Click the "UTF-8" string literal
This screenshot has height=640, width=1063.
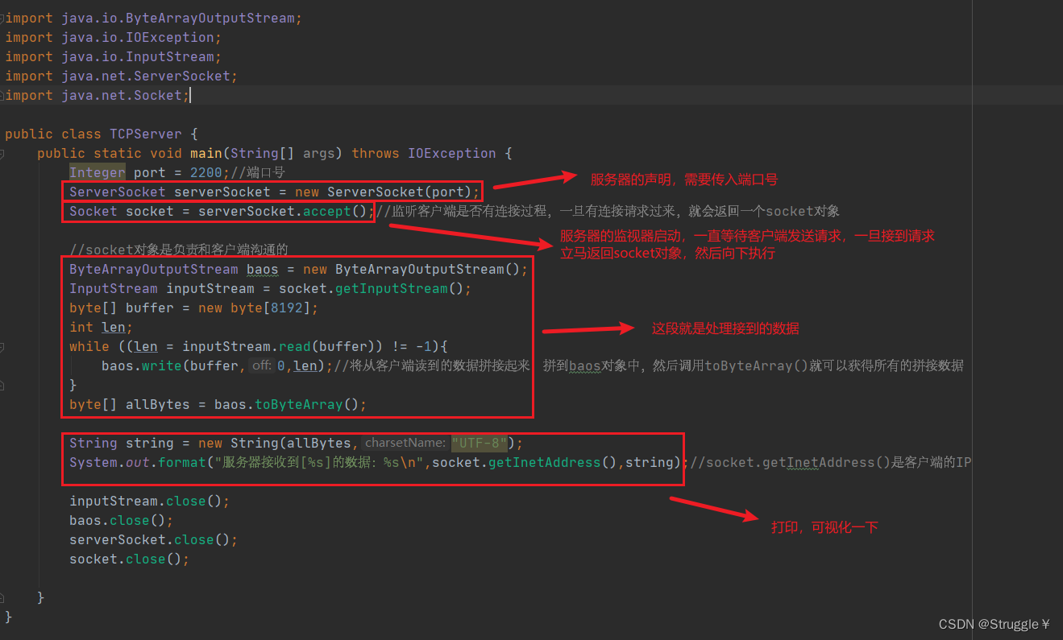pos(480,443)
